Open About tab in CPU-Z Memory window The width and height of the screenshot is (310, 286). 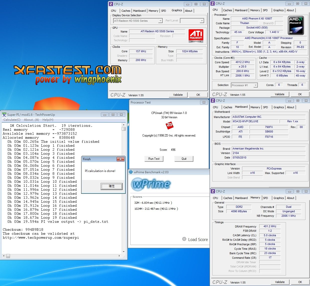(291, 198)
